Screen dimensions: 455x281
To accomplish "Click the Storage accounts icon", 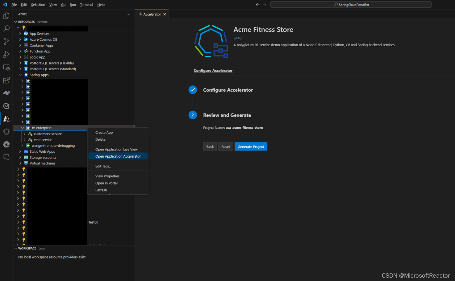I will pyautogui.click(x=26, y=157).
